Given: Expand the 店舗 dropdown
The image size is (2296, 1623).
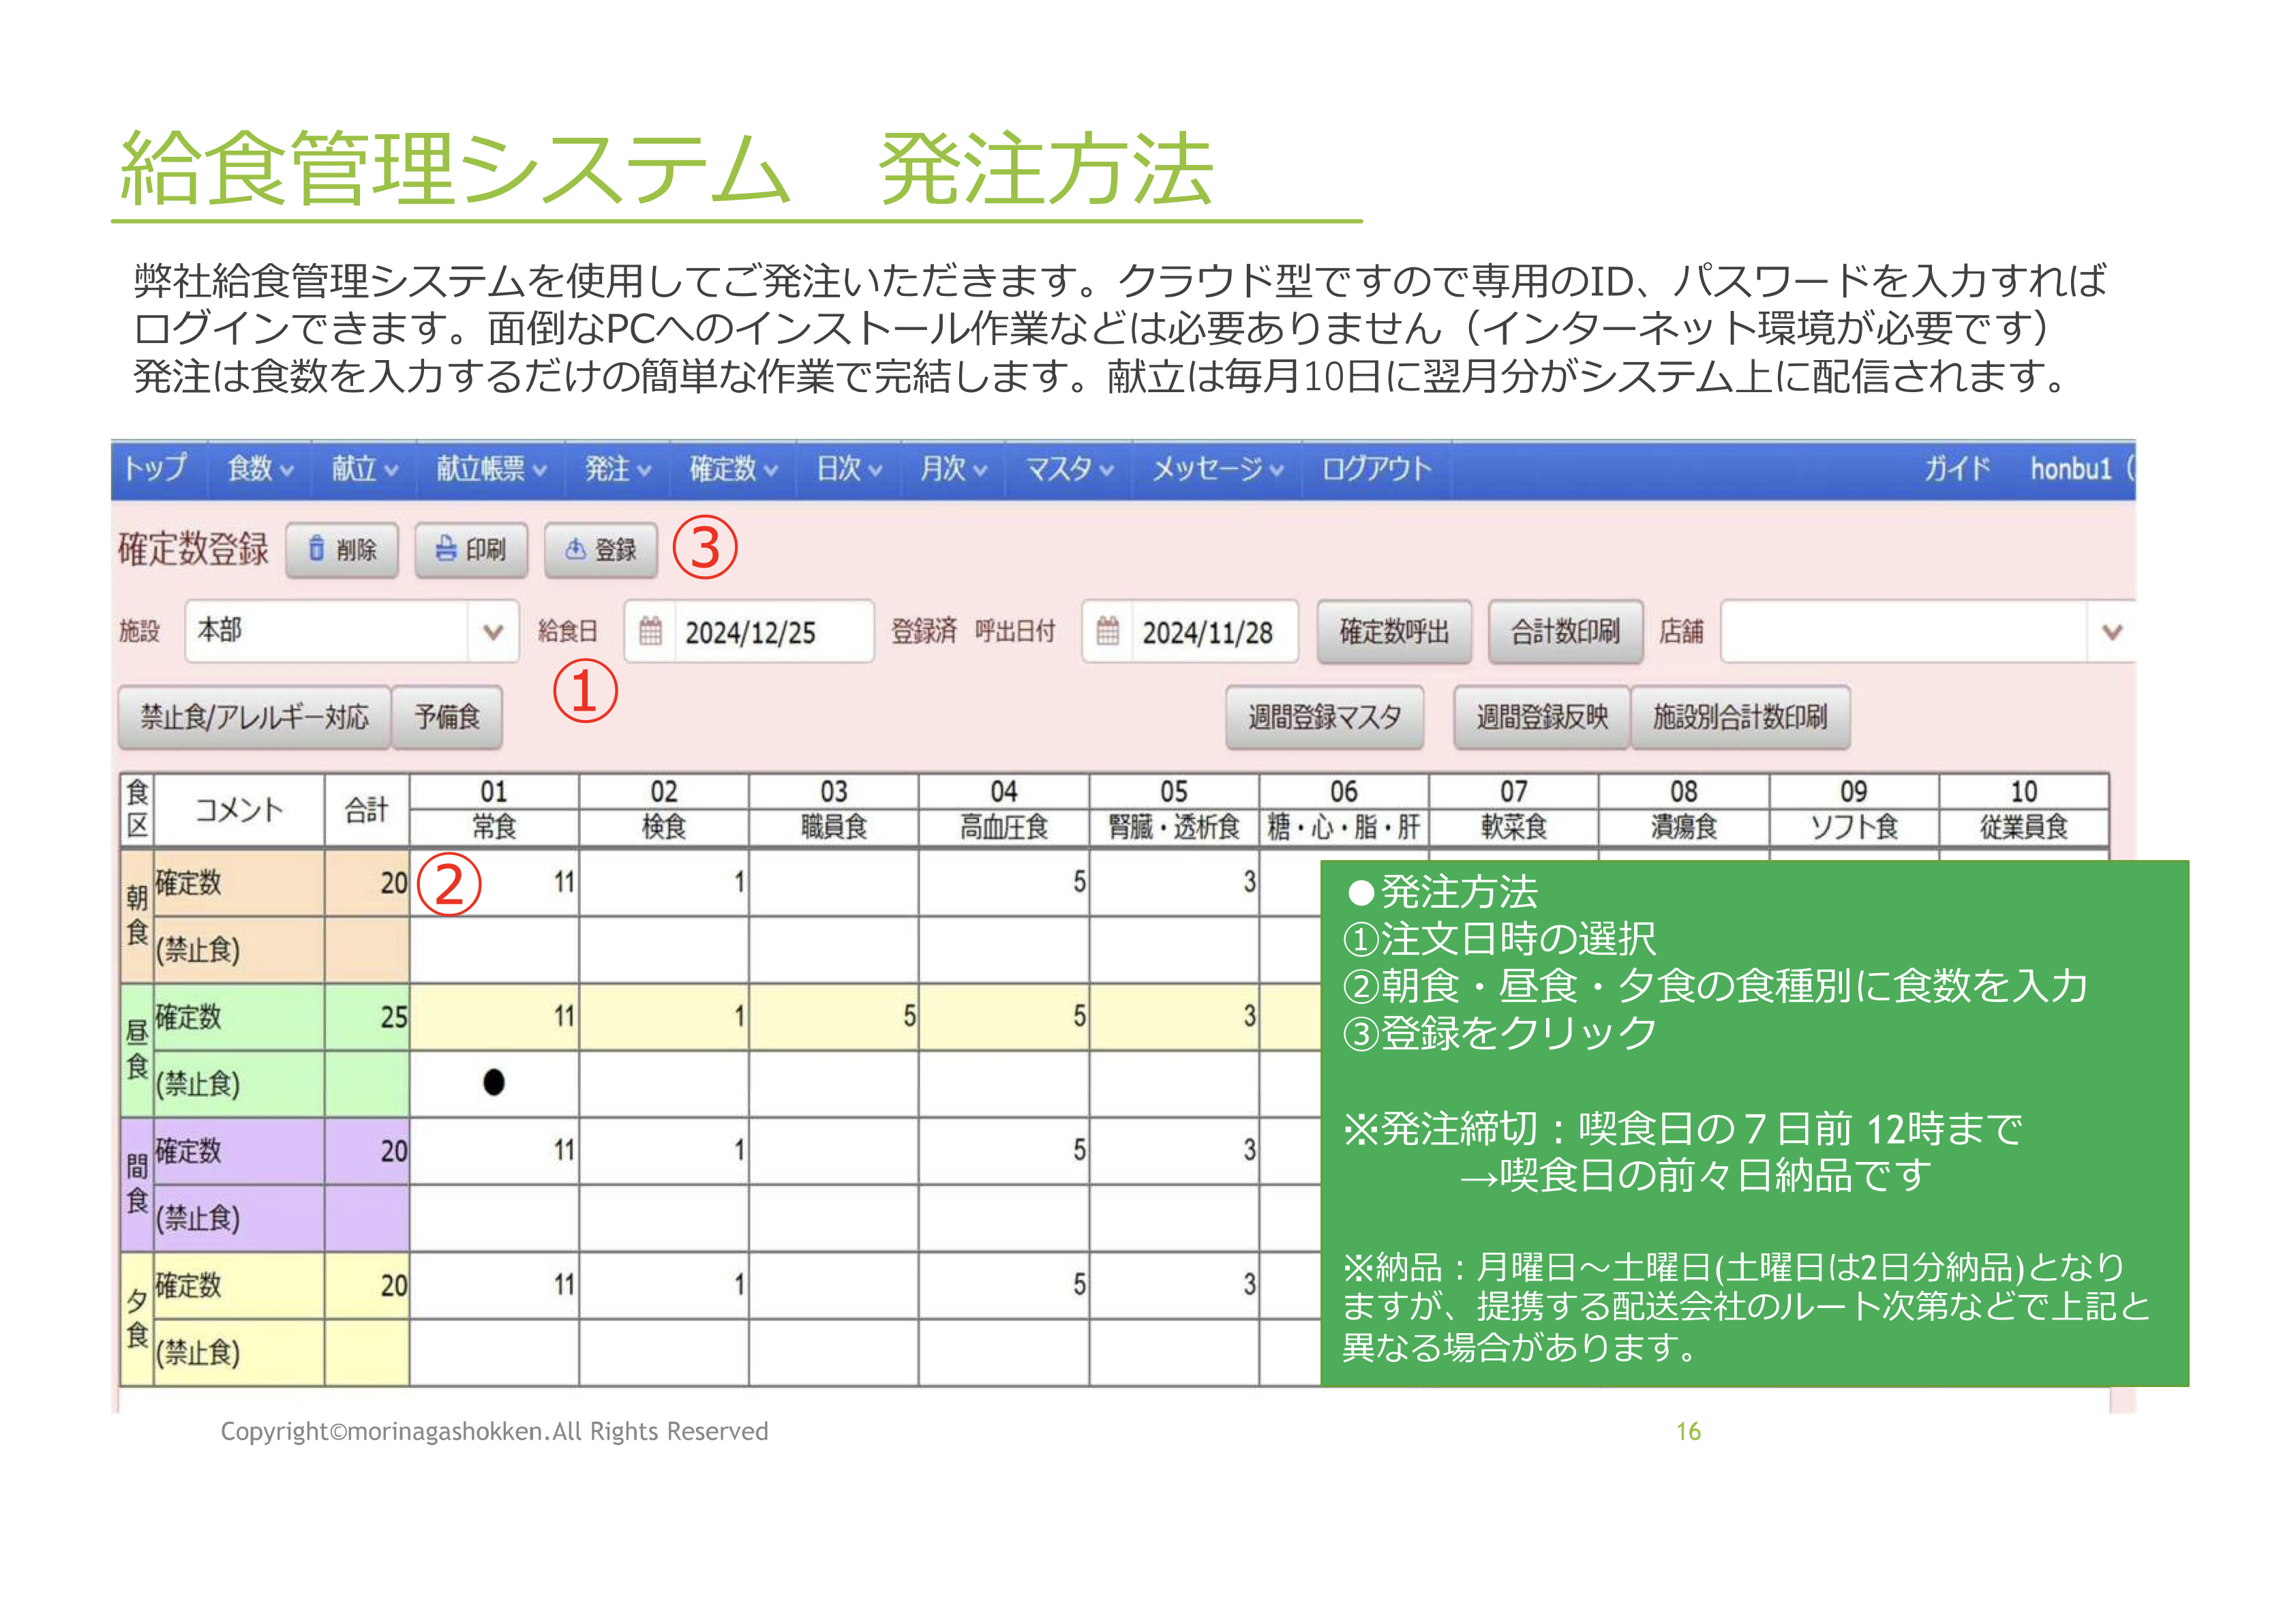Looking at the screenshot, I should pyautogui.click(x=2112, y=631).
